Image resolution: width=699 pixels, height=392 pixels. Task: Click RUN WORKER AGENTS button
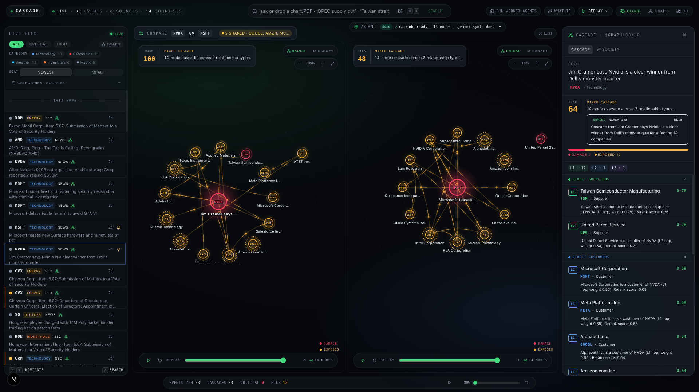(513, 11)
